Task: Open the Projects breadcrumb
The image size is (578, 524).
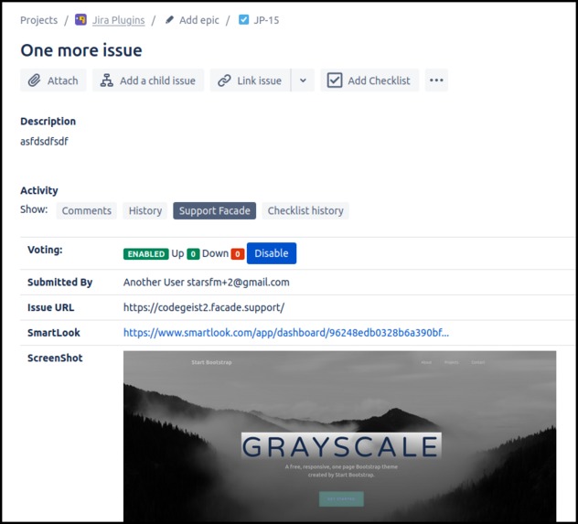Action: point(38,20)
